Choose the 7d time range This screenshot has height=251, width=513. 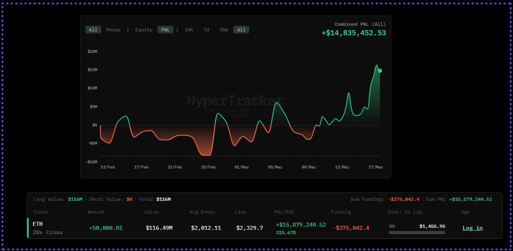pyautogui.click(x=206, y=30)
